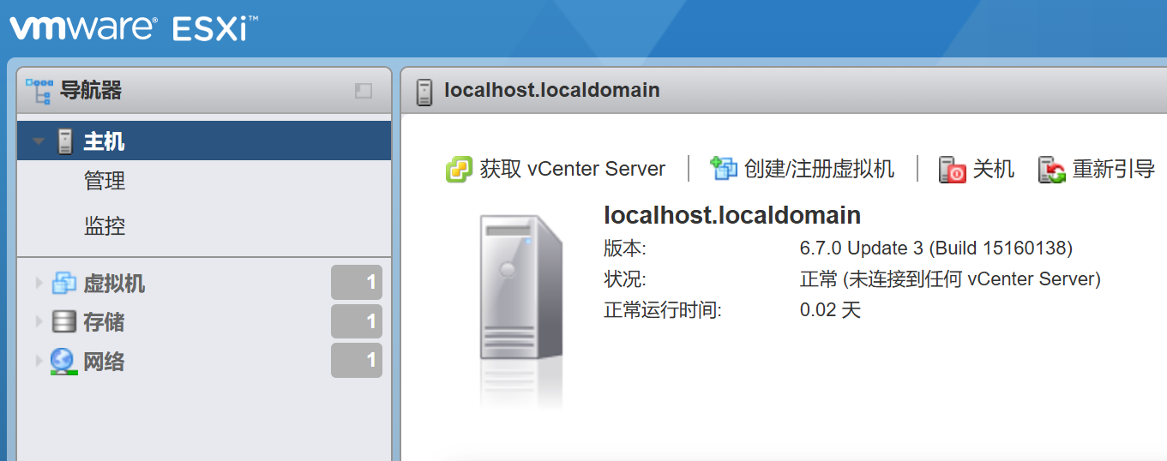Click the 正常 status text
The height and width of the screenshot is (461, 1167).
950,279
